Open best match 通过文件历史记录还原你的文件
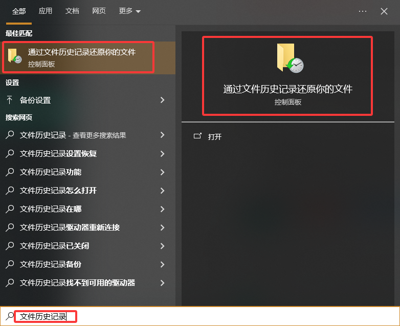Screen dimensions: 400x326 point(88,58)
